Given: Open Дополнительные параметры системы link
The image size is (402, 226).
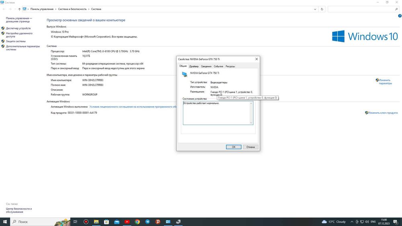Looking at the screenshot, I should click(23, 48).
